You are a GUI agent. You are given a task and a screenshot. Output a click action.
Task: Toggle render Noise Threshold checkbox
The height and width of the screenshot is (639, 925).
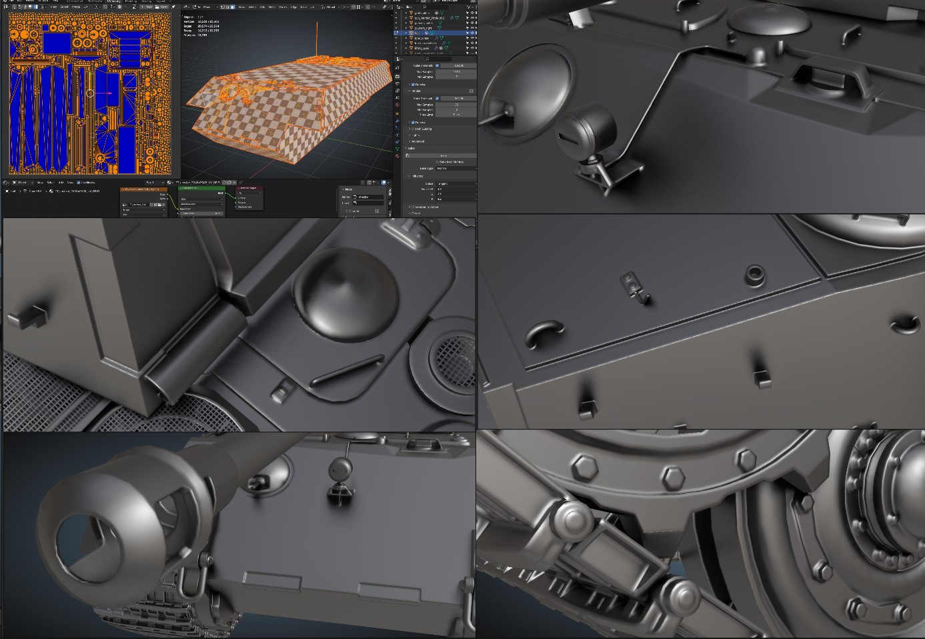[x=437, y=98]
